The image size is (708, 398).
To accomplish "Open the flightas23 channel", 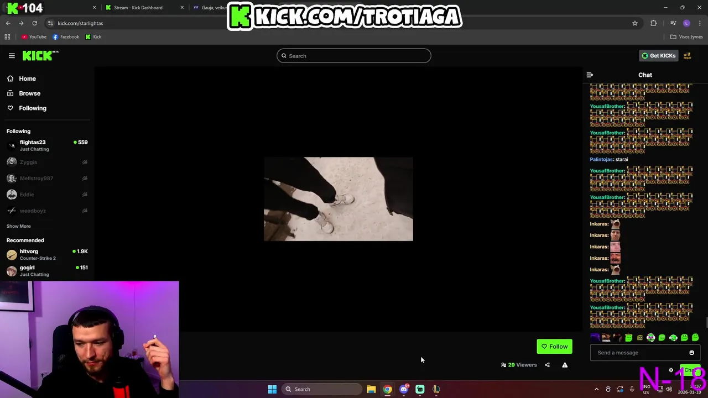I will (47, 145).
